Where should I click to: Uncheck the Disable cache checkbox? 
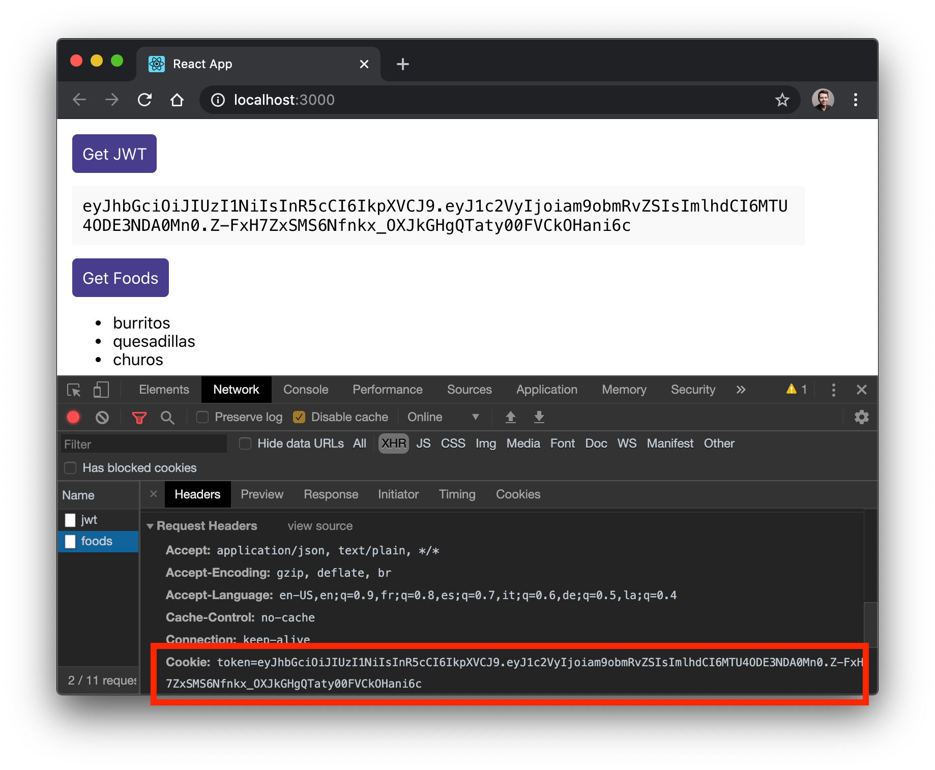(299, 417)
